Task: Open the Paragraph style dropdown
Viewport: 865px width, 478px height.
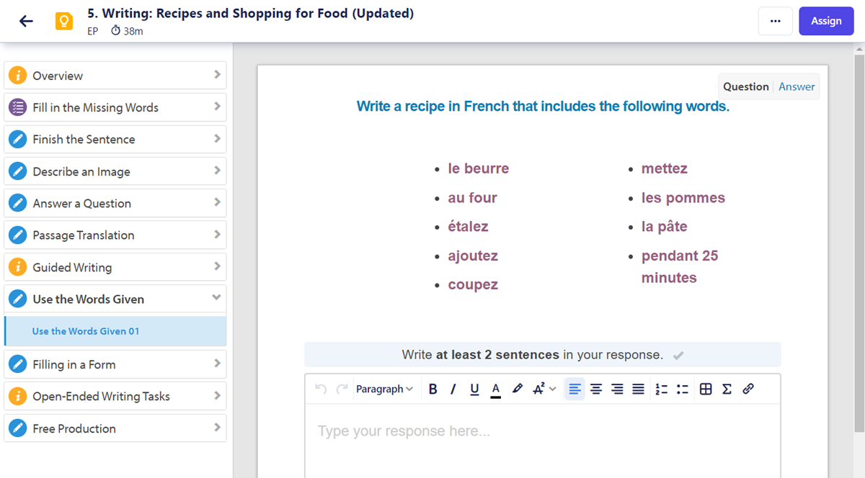Action: [384, 389]
